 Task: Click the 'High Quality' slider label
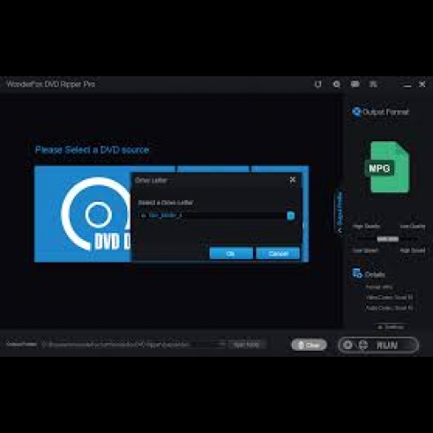point(366,226)
